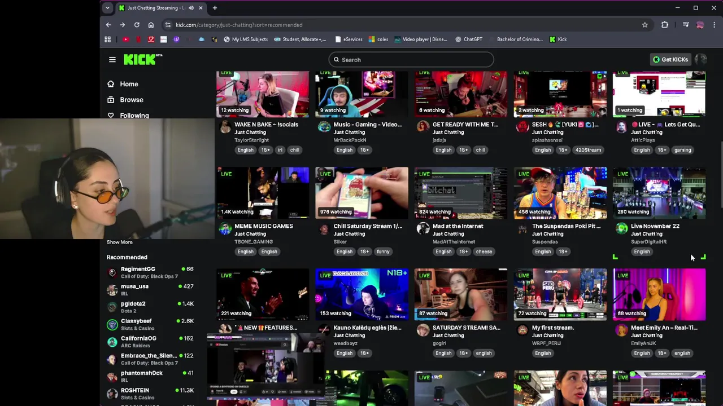Open the apps grid on bookmarks bar
This screenshot has width=723, height=406.
point(107,39)
